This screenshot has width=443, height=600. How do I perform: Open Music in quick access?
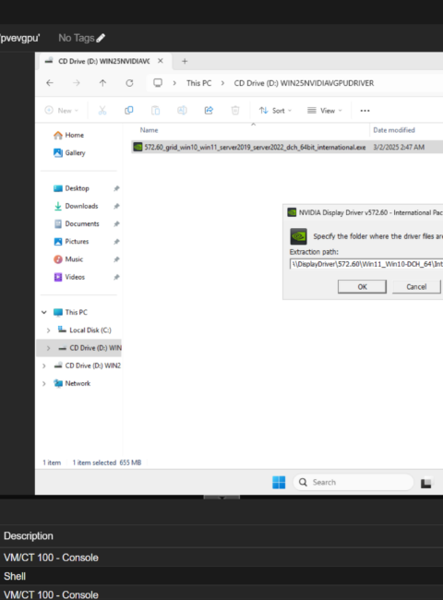pyautogui.click(x=74, y=259)
